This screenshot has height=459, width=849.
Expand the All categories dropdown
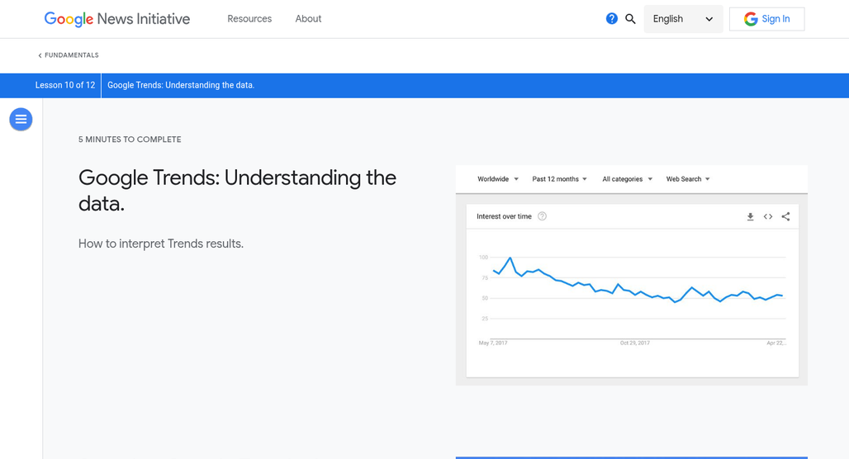pyautogui.click(x=627, y=179)
